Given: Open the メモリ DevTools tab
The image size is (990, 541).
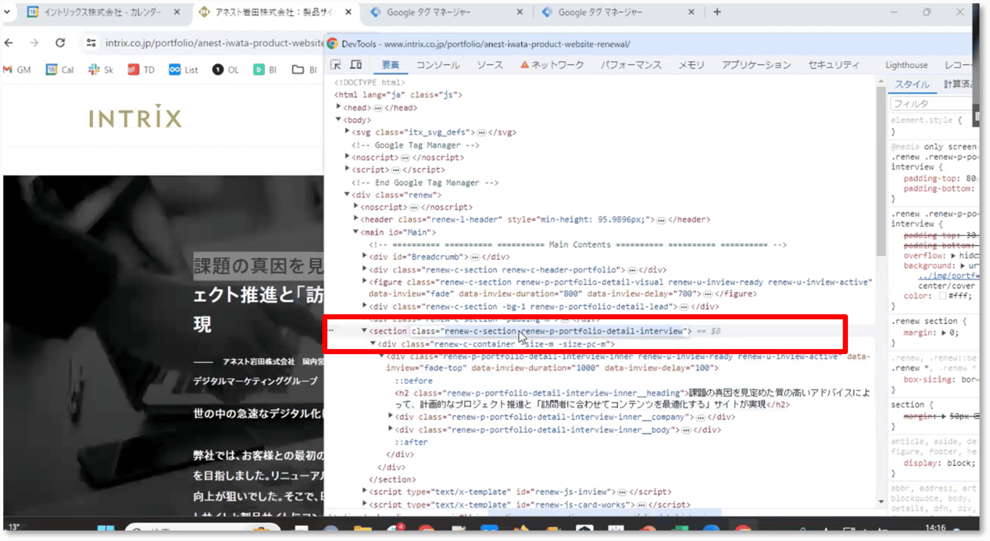Looking at the screenshot, I should click(691, 65).
